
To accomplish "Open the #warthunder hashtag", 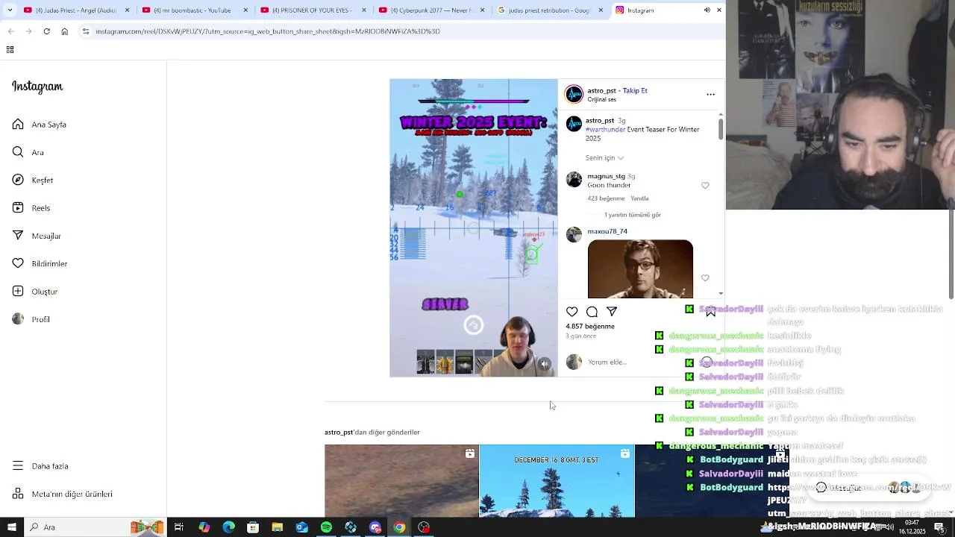I will click(x=605, y=130).
